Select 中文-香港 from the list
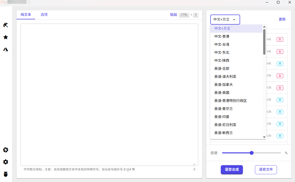The image size is (295, 182). tap(236, 36)
